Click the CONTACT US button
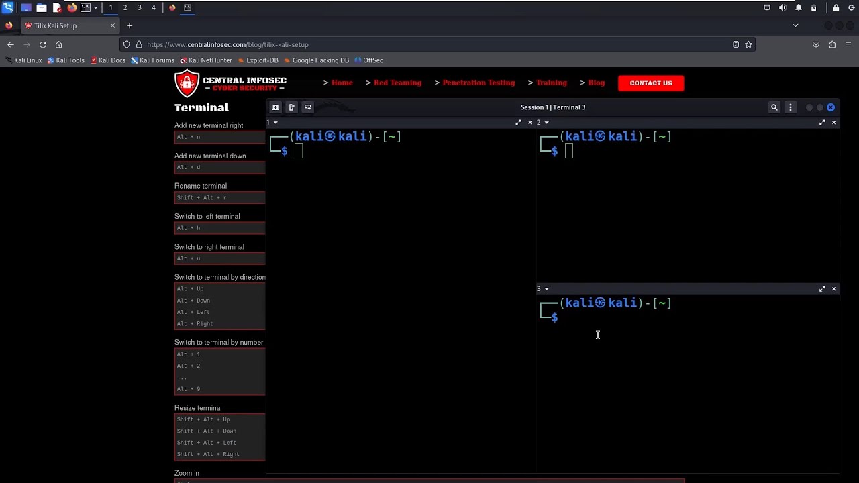 650,83
